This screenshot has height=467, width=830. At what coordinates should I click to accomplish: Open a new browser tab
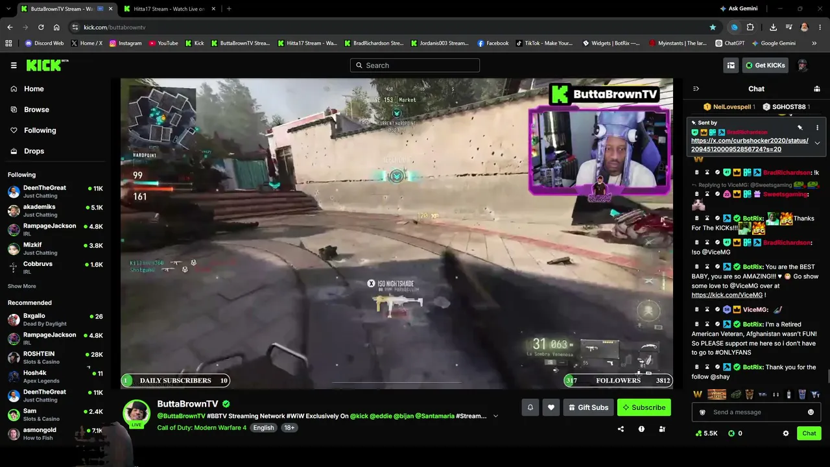pos(229,9)
